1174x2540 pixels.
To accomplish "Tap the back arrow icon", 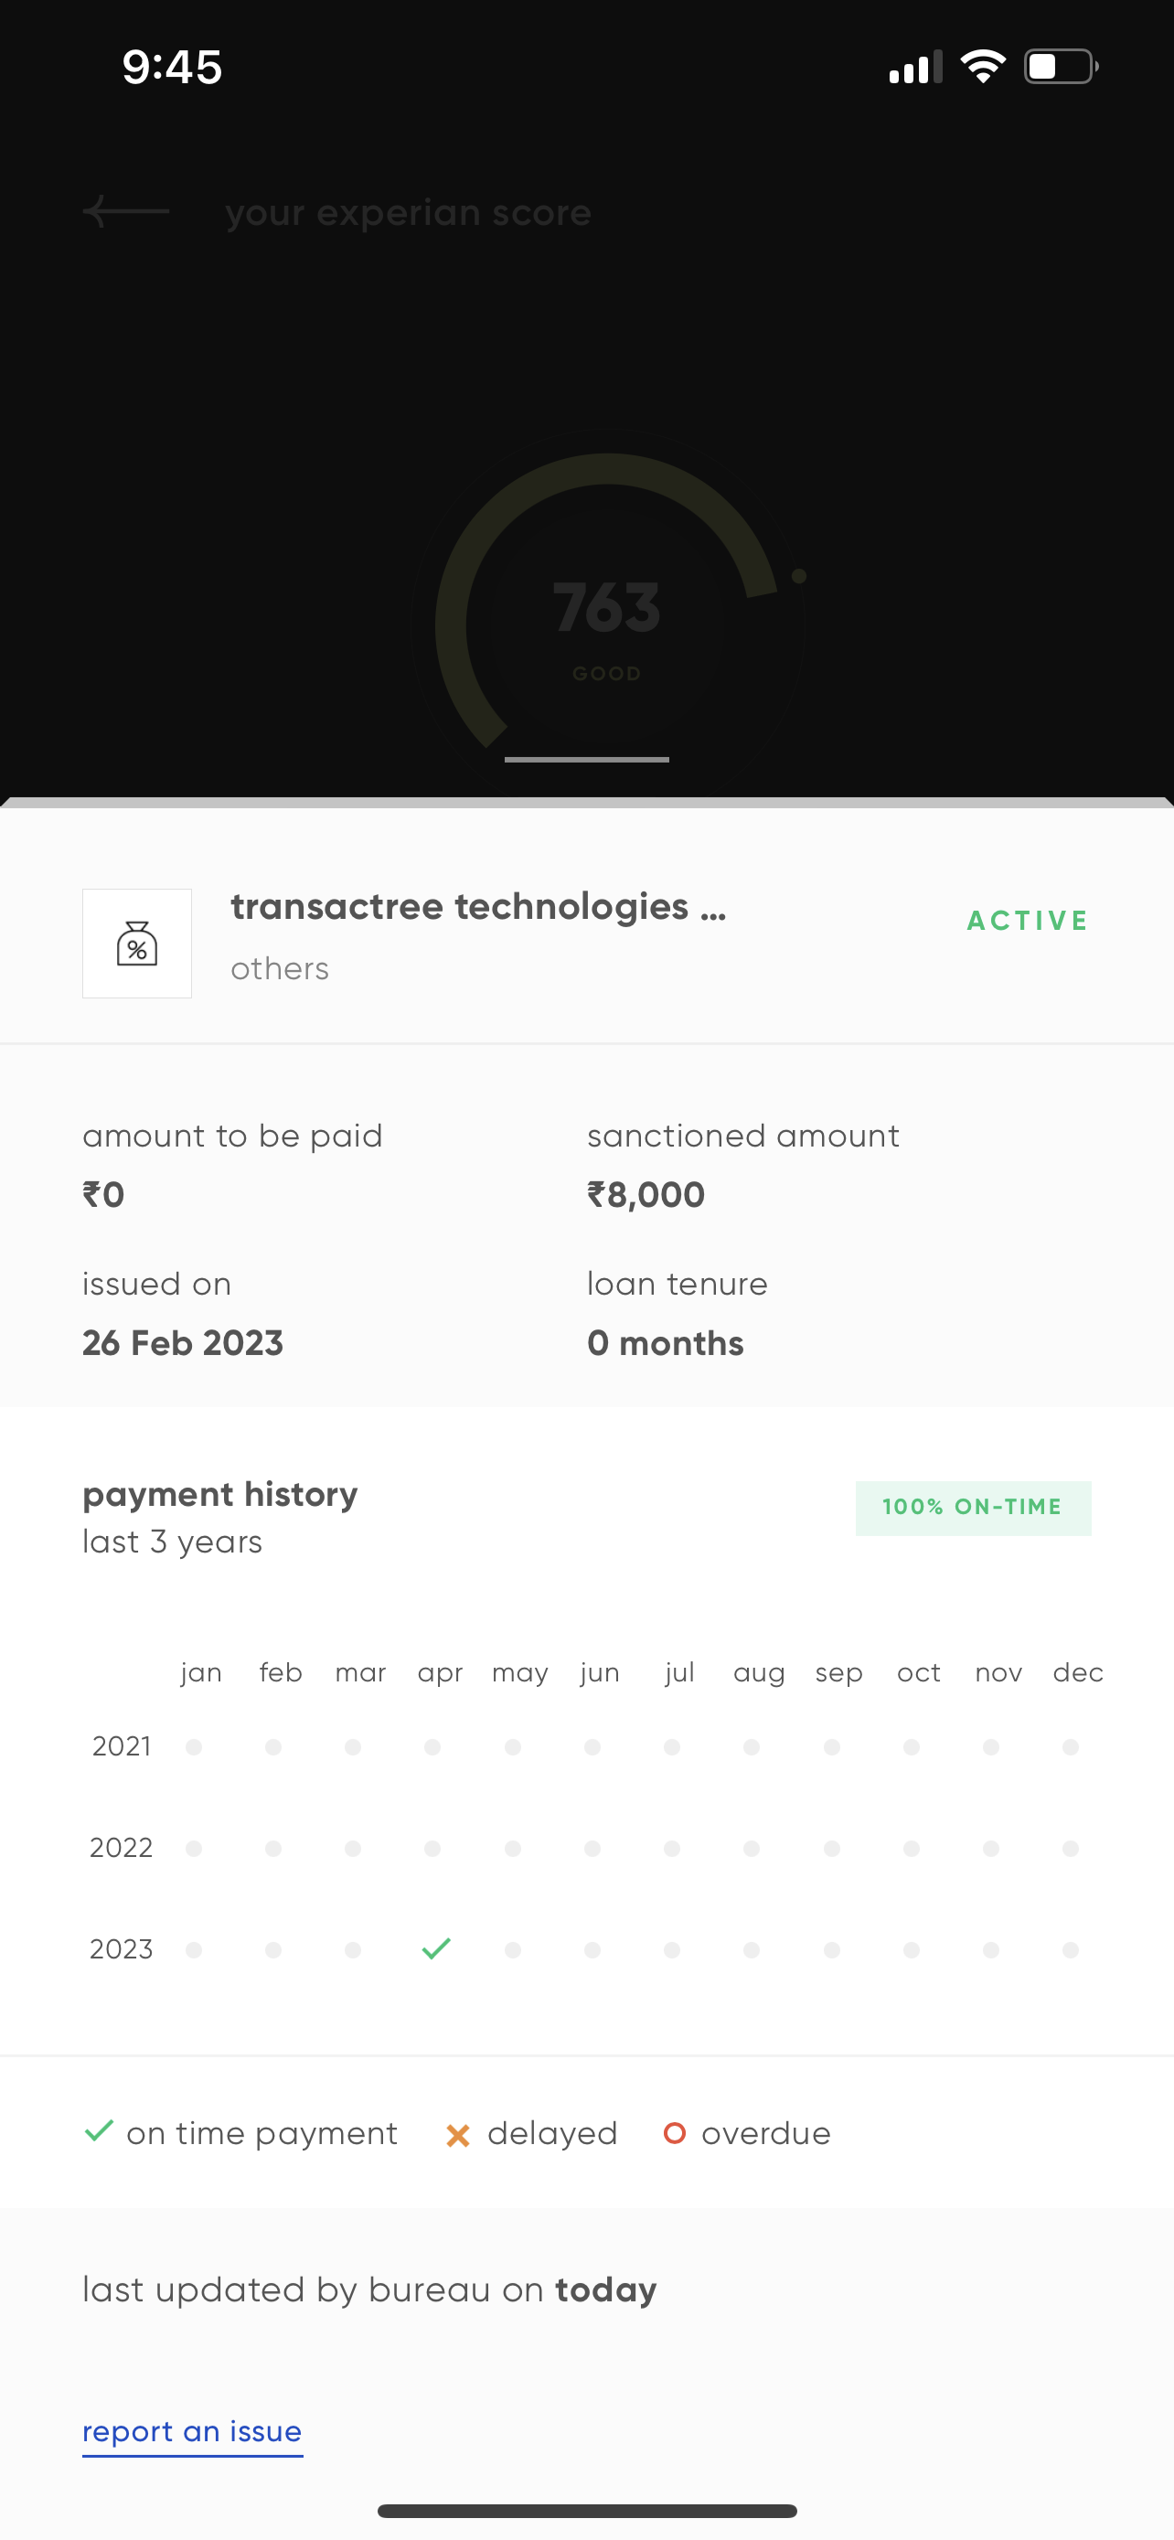I will click(x=125, y=211).
